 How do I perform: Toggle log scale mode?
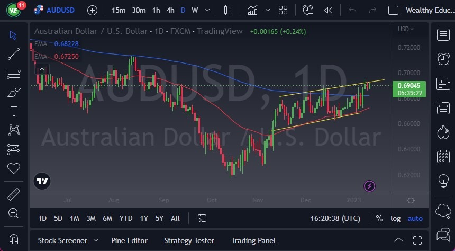(395, 218)
